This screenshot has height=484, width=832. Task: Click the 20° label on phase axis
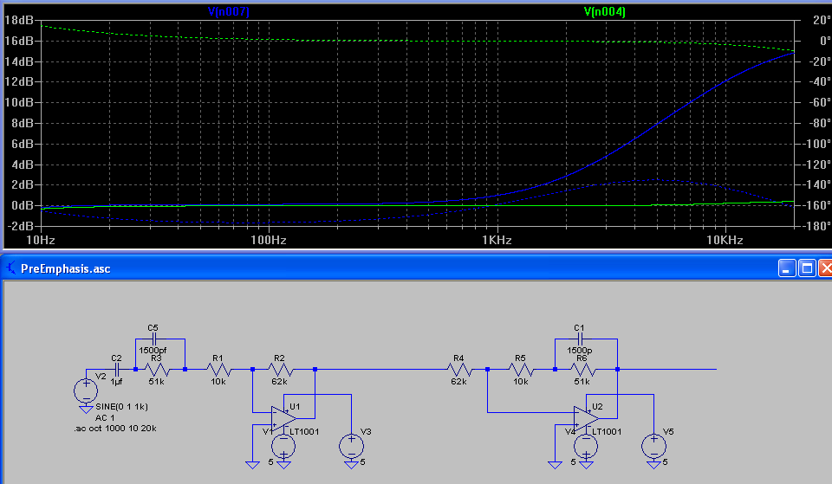[x=822, y=20]
